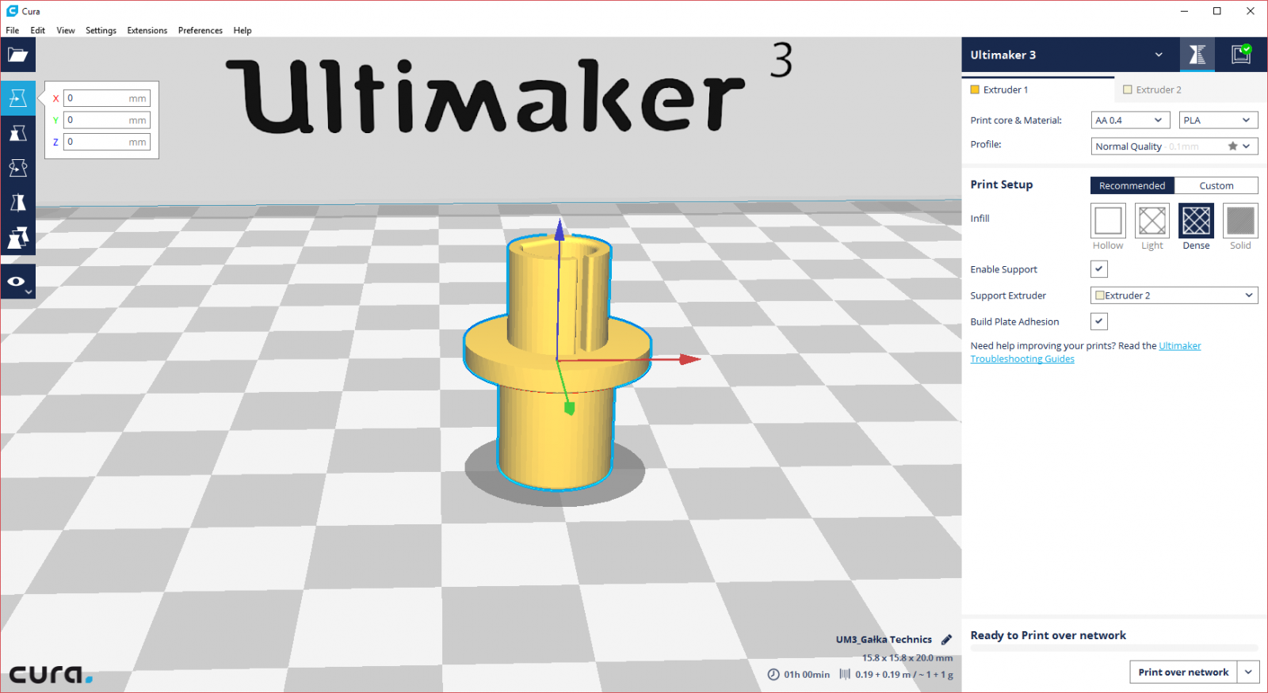Screen dimensions: 1268x693
Task: Switch to the Prepare stage icon
Action: (x=1197, y=55)
